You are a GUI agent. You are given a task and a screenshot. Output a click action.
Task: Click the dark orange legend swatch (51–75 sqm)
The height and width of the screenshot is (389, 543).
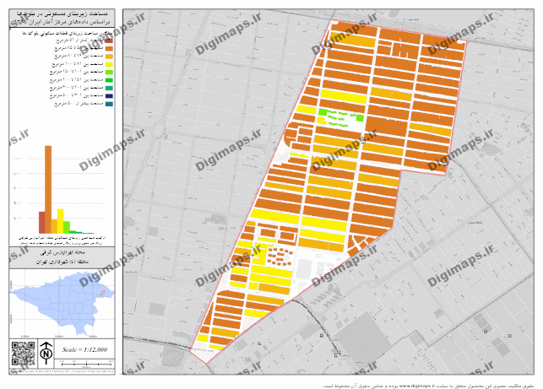(109, 49)
